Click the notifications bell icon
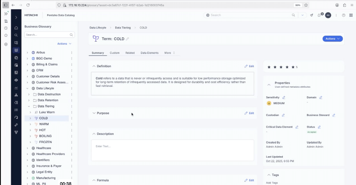356x185 pixels. [319, 15]
